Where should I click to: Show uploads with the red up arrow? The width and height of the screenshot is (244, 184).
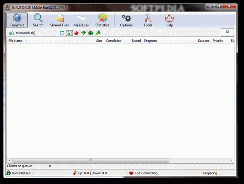tap(76, 33)
